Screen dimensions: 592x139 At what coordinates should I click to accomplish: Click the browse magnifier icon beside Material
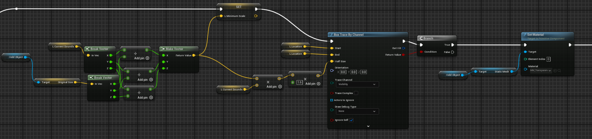point(559,70)
